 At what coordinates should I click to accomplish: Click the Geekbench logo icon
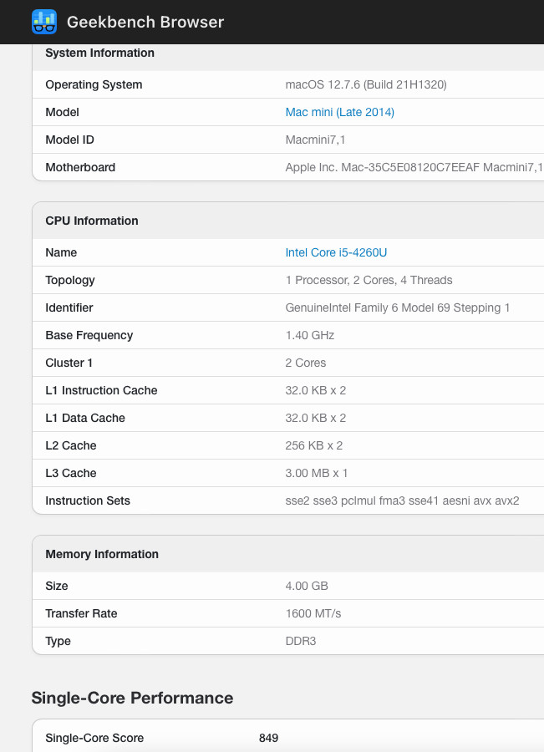44,22
